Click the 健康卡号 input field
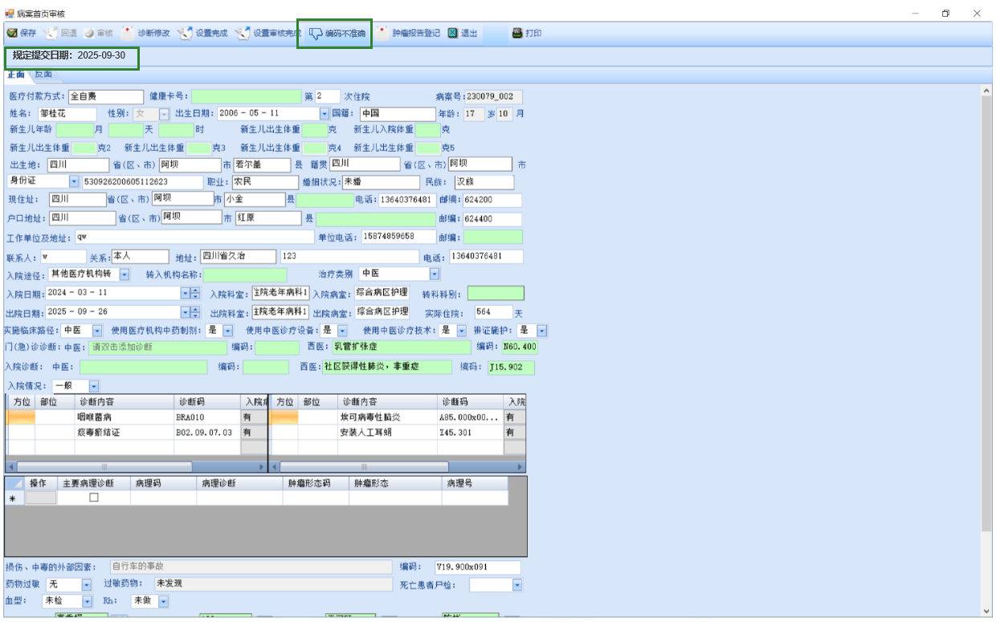 (247, 96)
